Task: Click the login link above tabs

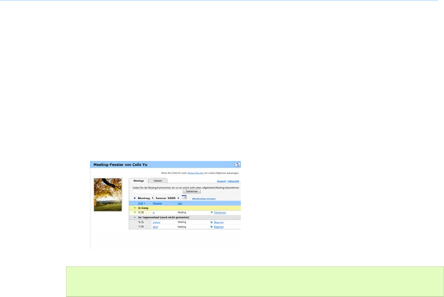Action: pyautogui.click(x=196, y=173)
